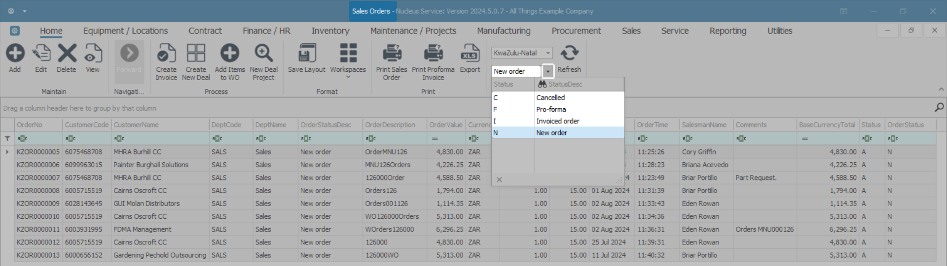Open the KwaZulu-Natal site dropdown
The width and height of the screenshot is (947, 266).
[547, 53]
